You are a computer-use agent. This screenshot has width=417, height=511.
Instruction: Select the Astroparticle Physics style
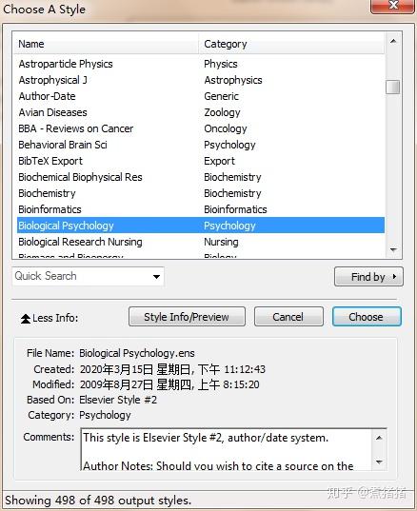click(66, 64)
